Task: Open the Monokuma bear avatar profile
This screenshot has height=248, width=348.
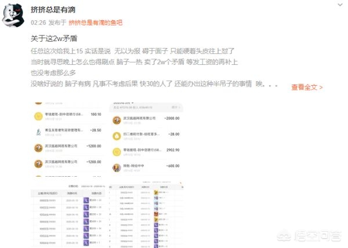Action: pyautogui.click(x=13, y=15)
